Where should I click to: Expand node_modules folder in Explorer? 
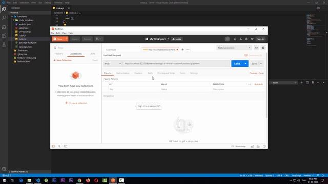14,20
